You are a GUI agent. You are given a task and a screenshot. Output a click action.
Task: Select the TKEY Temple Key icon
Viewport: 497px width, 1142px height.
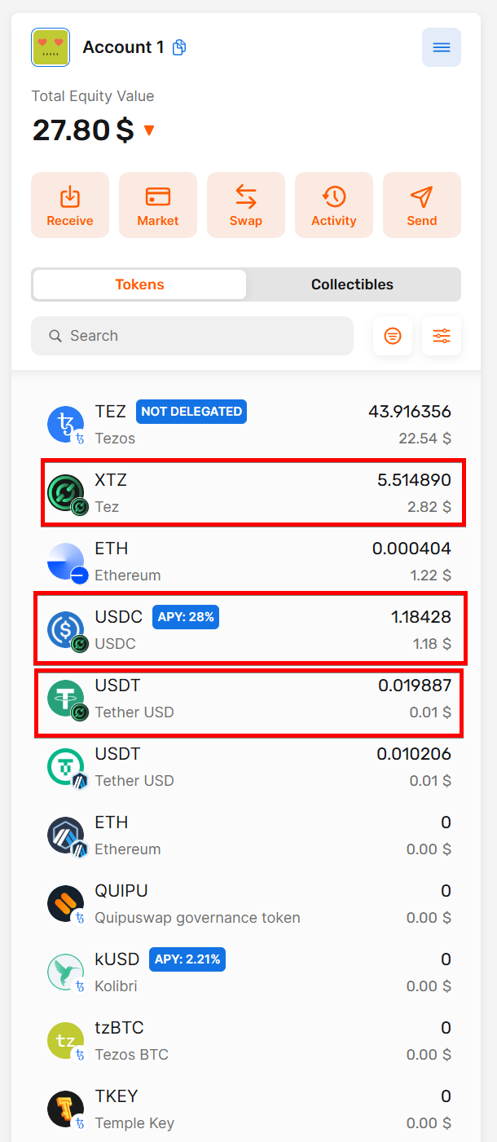65,1109
